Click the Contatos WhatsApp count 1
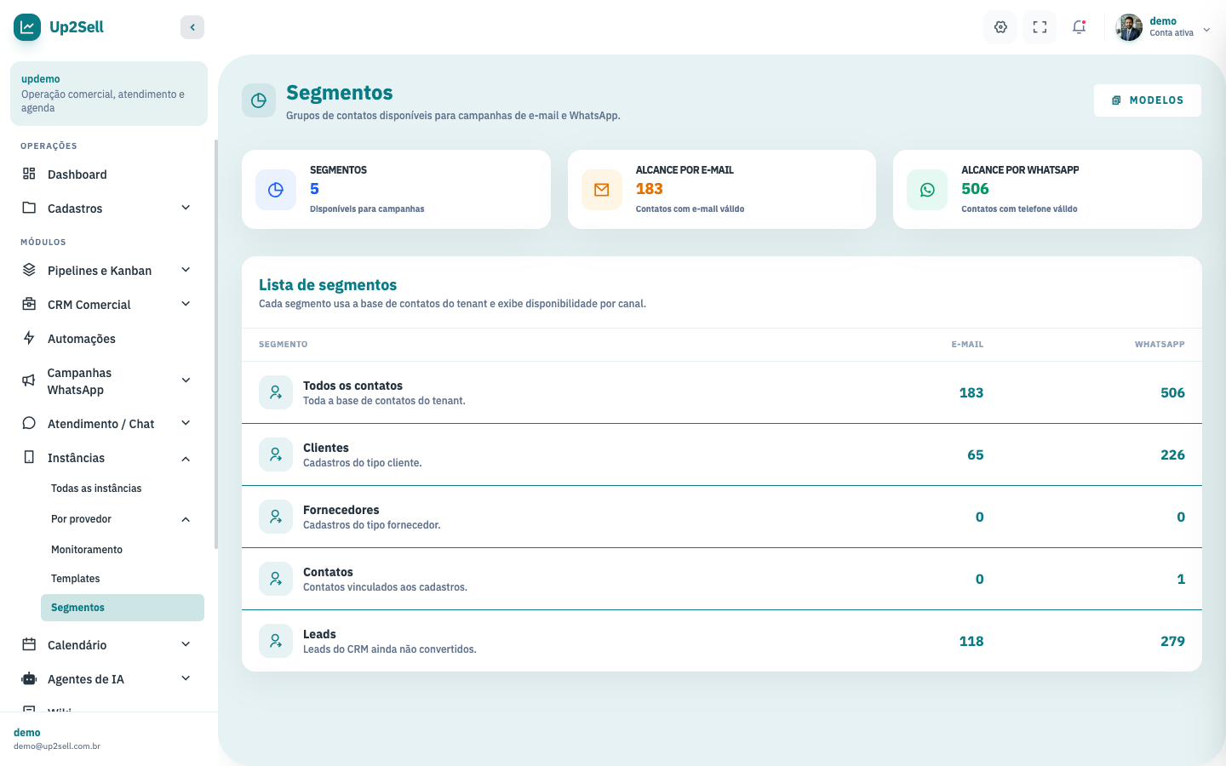1226x766 pixels. click(1181, 579)
